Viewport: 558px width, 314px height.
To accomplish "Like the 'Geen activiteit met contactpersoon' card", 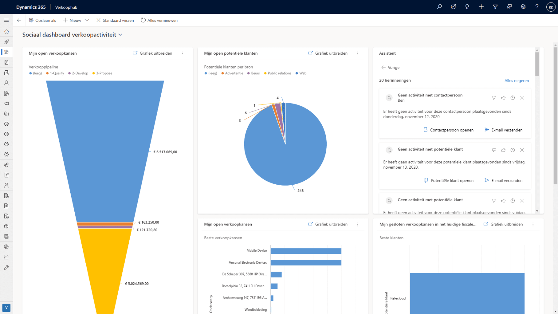I will [503, 98].
